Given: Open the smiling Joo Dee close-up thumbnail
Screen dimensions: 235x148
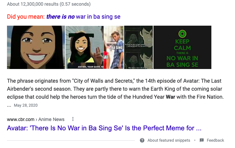Looking at the screenshot, I should tap(36, 47).
